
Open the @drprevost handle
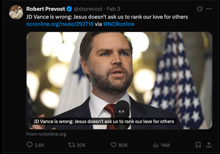[88, 9]
